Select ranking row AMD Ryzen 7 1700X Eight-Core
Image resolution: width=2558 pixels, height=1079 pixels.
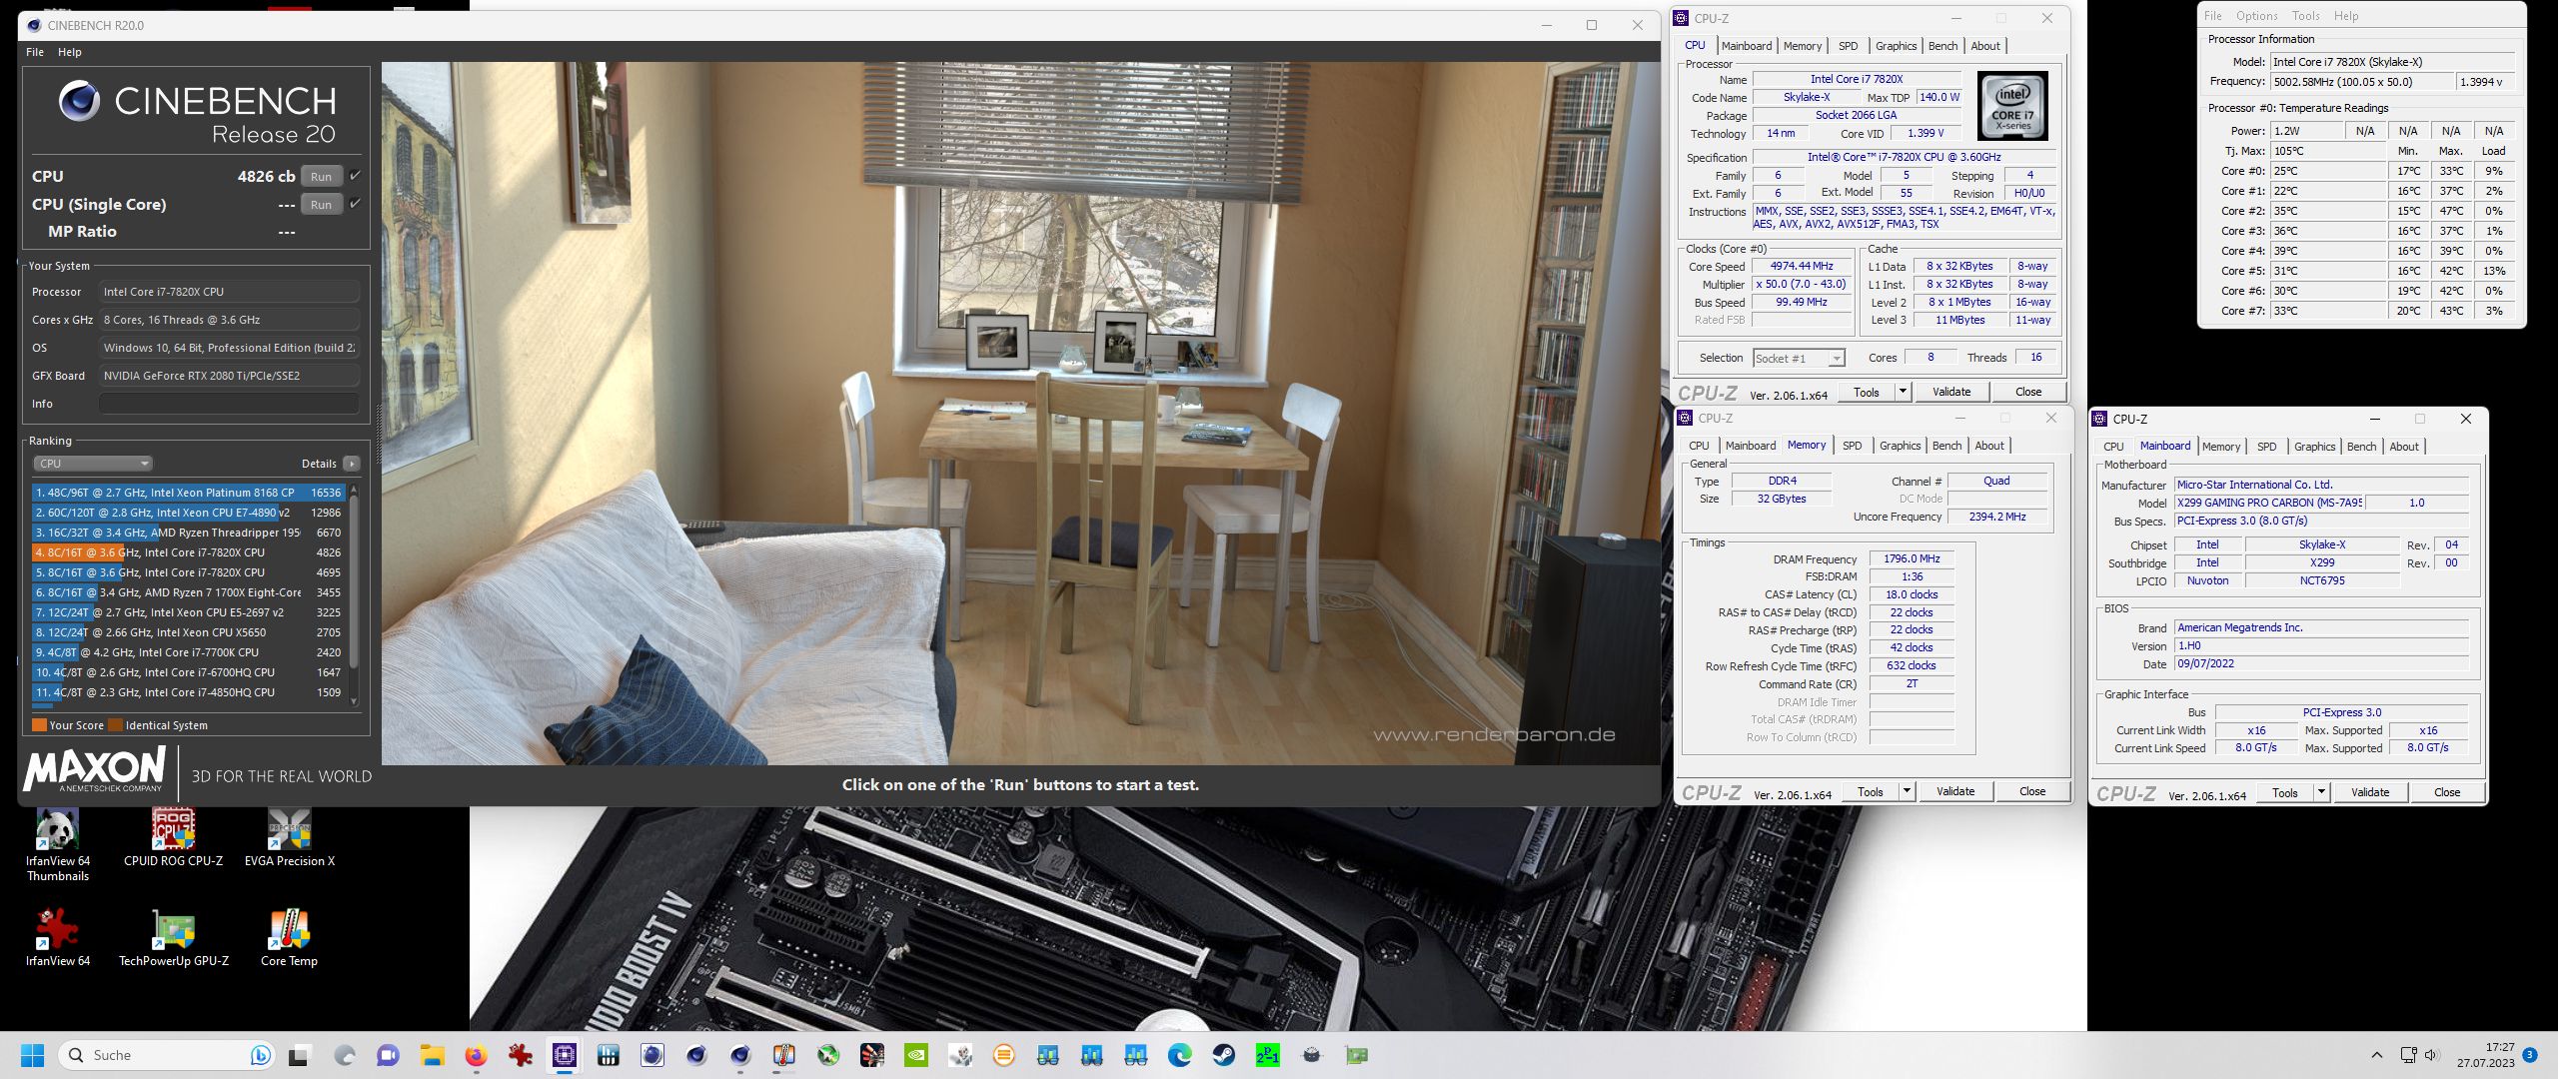tap(189, 592)
